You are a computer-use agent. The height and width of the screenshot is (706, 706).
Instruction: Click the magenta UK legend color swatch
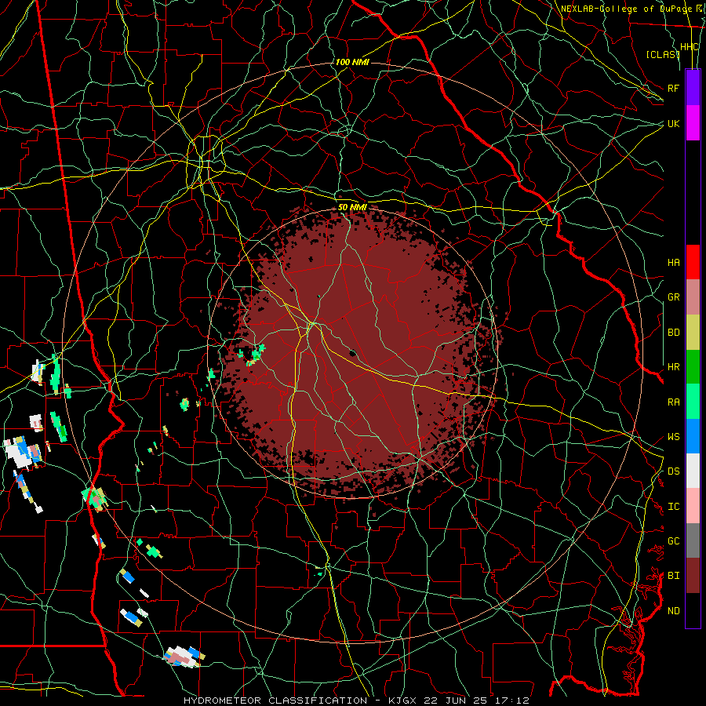[x=693, y=123]
